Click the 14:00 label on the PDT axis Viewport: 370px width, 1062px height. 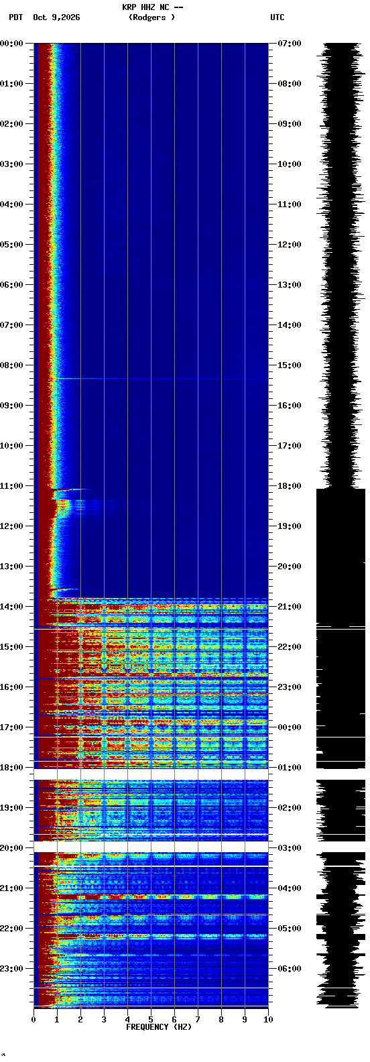(x=11, y=607)
